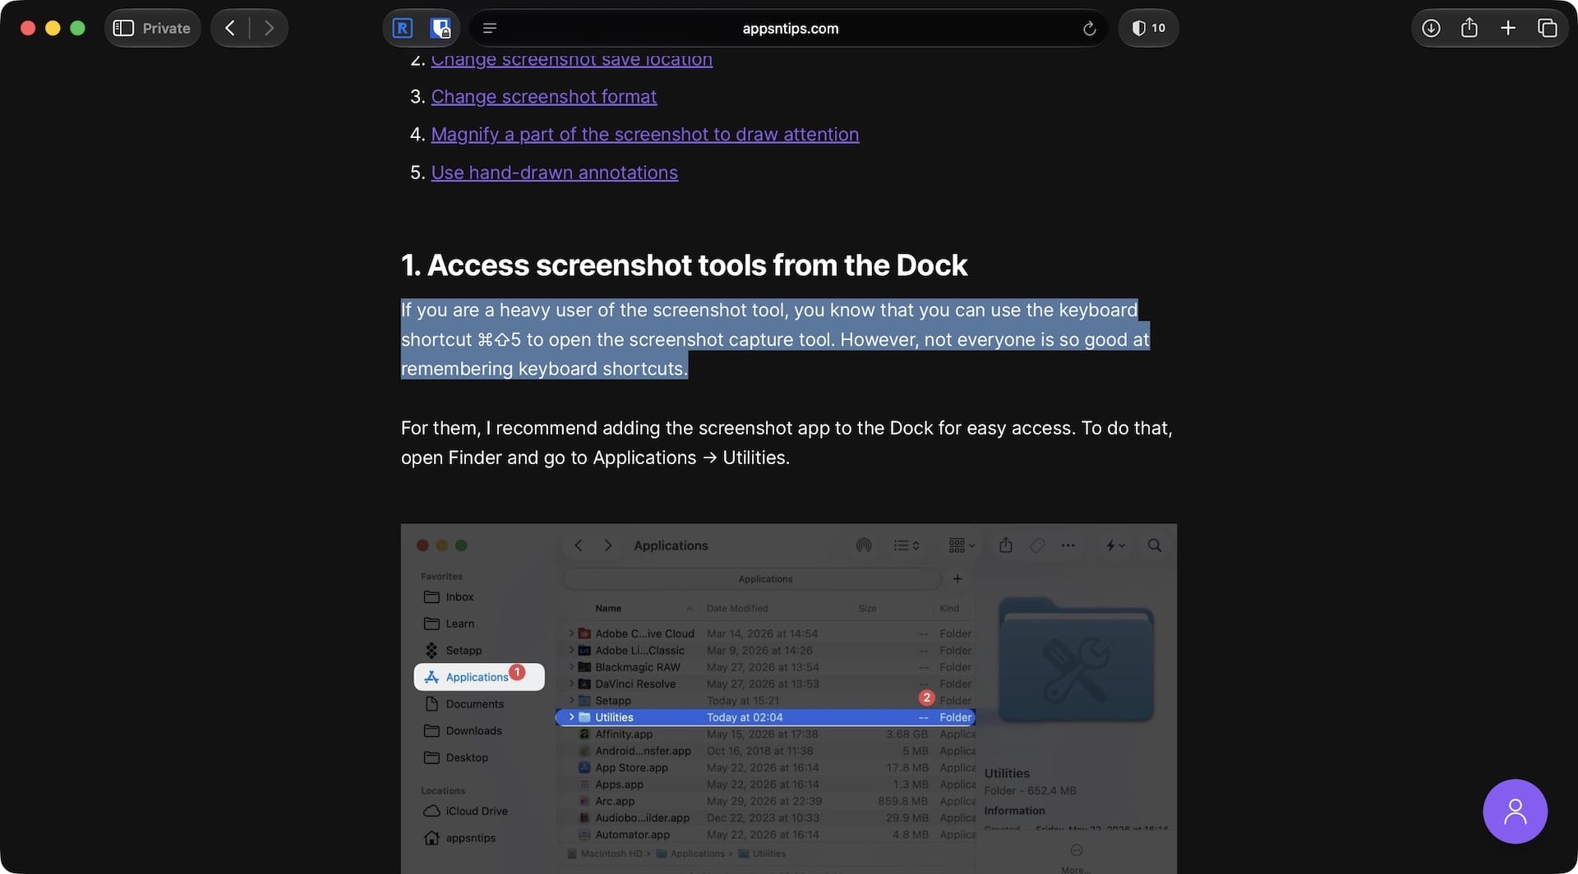
Task: Click the purple user profile button
Action: click(1515, 811)
